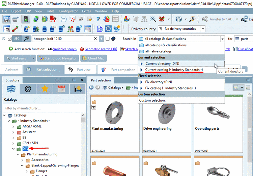Click the Filter by manufacturer field
This screenshot has width=253, height=176.
pyautogui.click(x=44, y=108)
